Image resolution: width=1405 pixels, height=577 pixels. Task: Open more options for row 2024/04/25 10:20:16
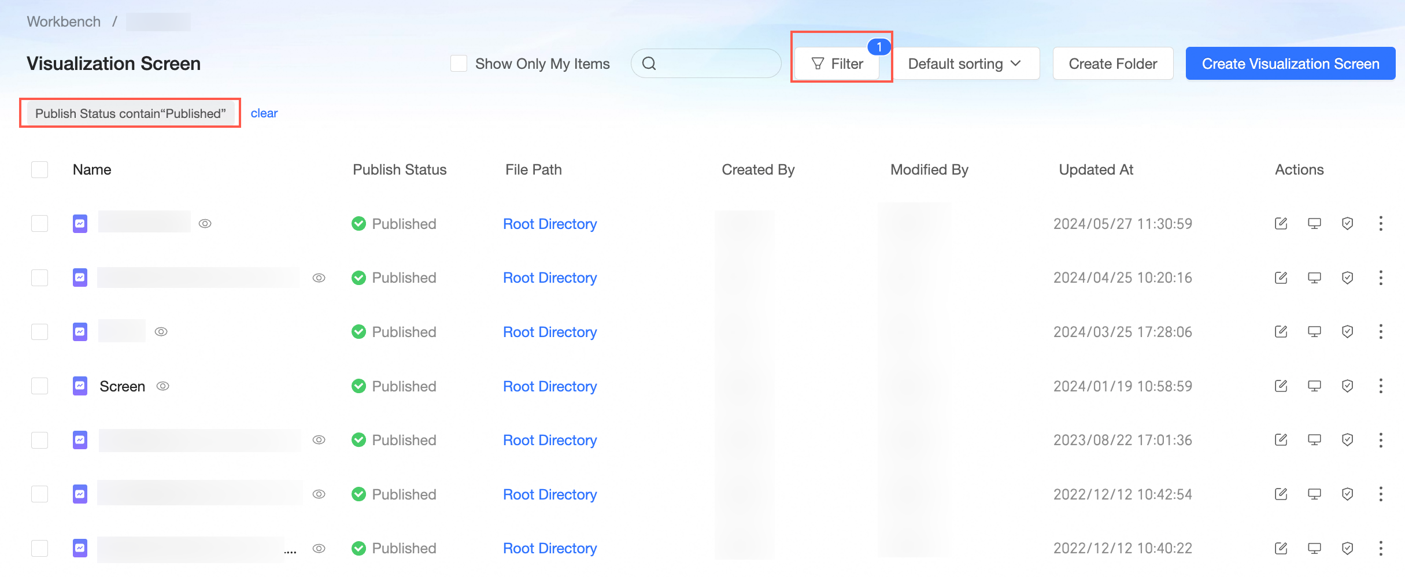[x=1381, y=278]
